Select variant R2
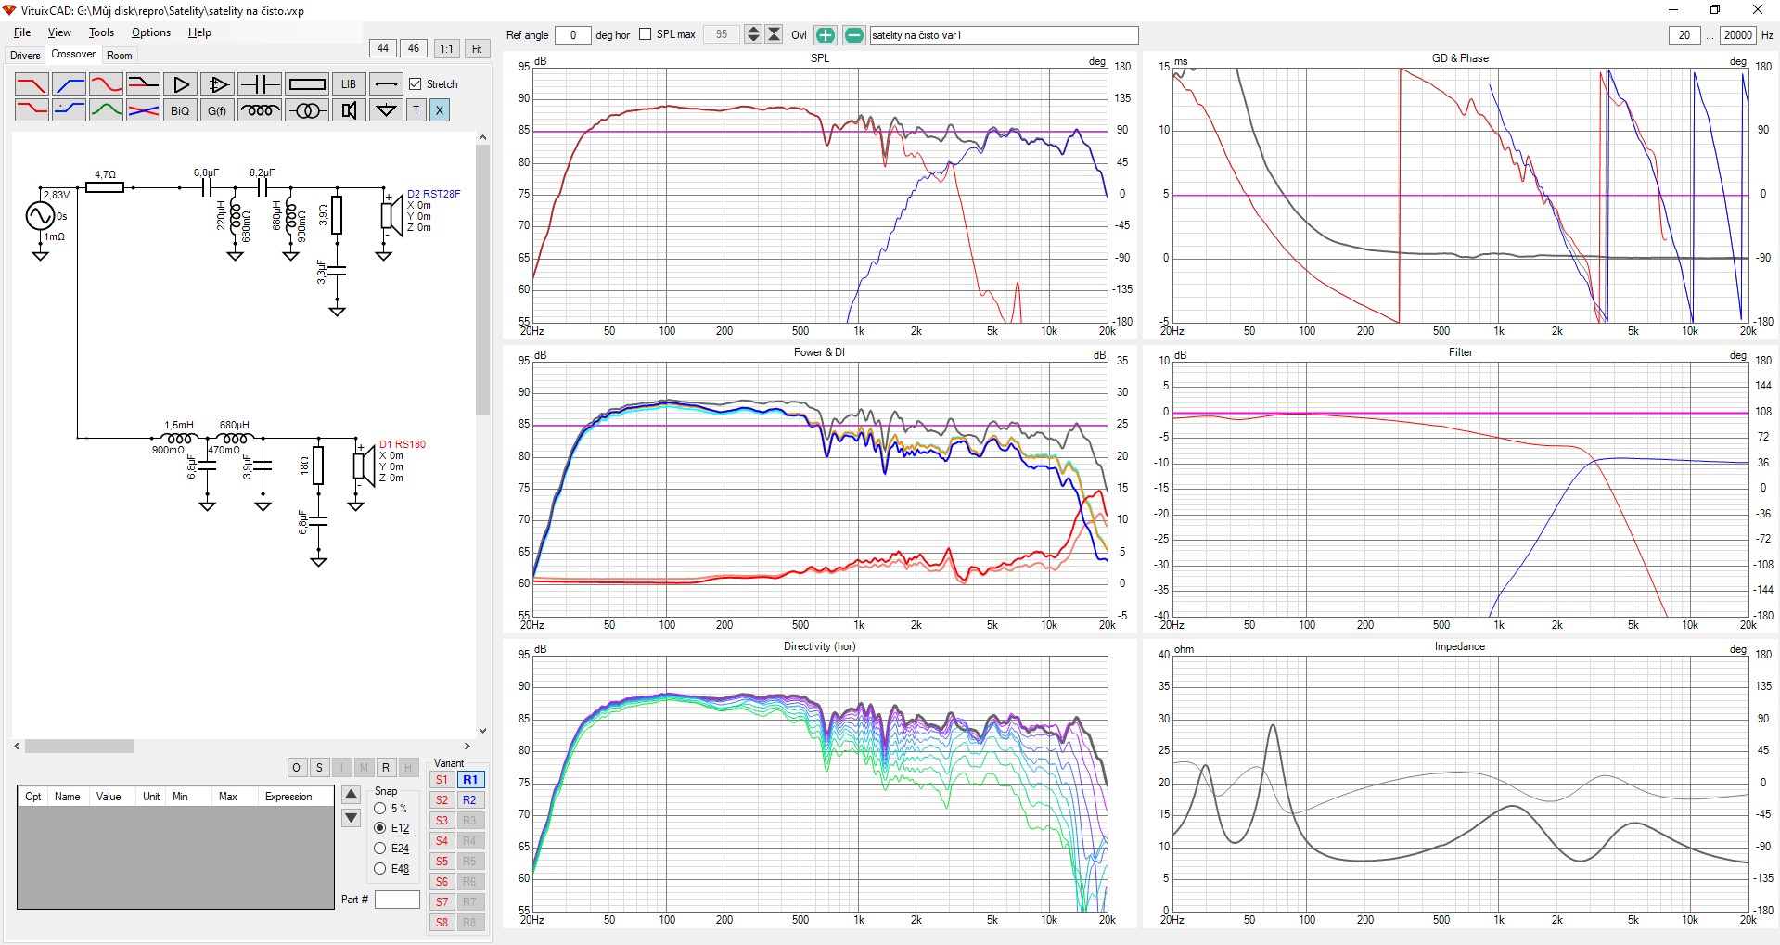 (470, 800)
